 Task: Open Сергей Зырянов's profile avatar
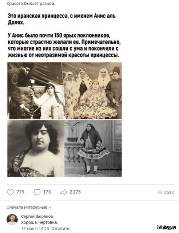tap(12, 220)
